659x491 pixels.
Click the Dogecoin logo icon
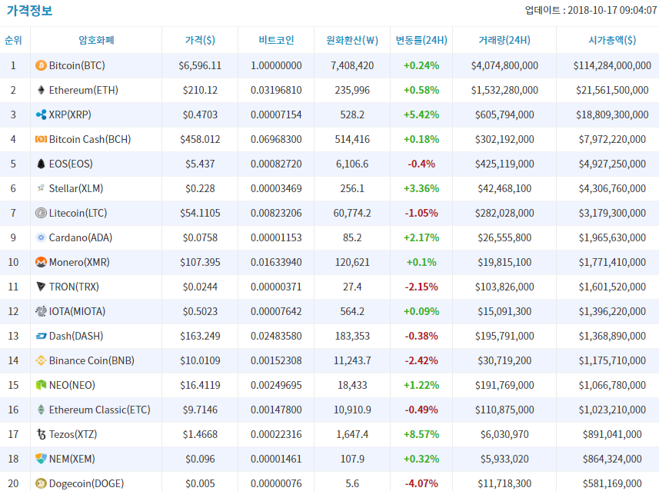(x=41, y=483)
